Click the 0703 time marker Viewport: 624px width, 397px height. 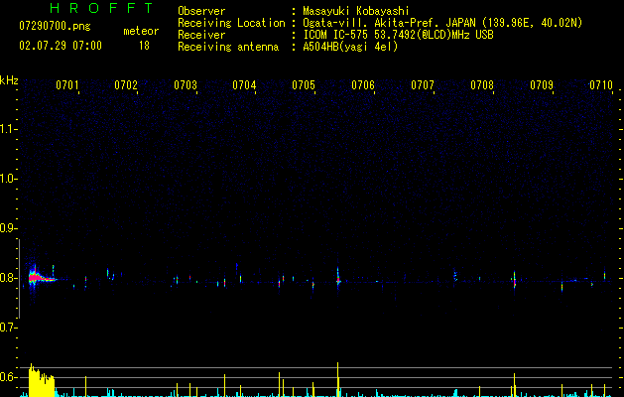click(186, 84)
